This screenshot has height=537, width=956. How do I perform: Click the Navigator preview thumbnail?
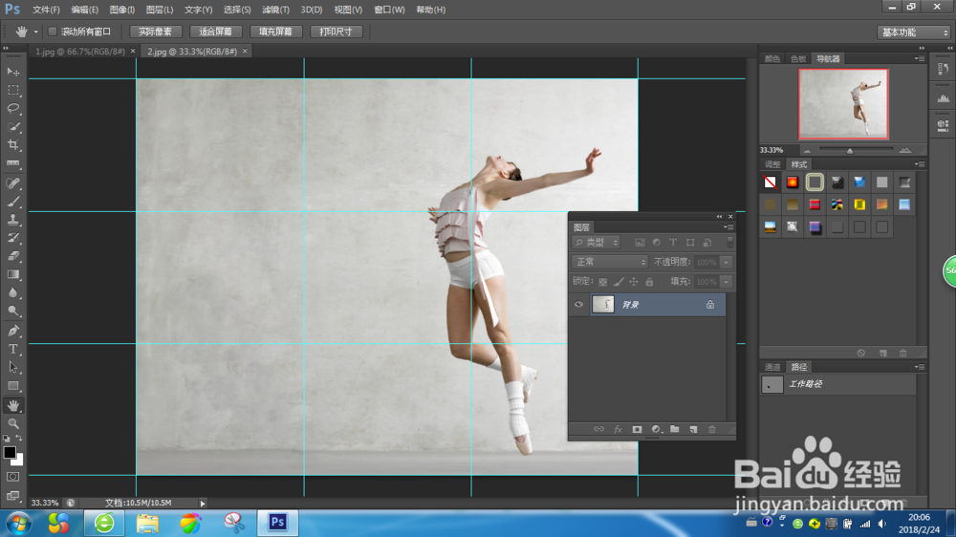pyautogui.click(x=843, y=104)
